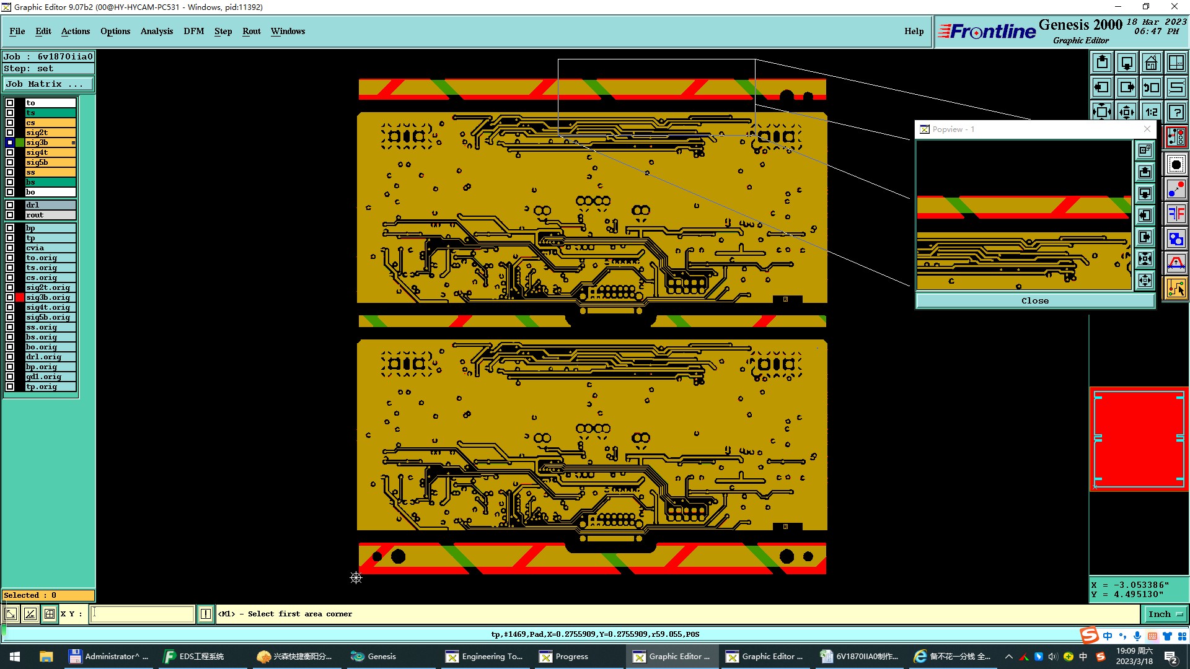Viewport: 1190px width, 669px height.
Task: Toggle the 'tp.orig' layer checkbox
Action: 10,387
